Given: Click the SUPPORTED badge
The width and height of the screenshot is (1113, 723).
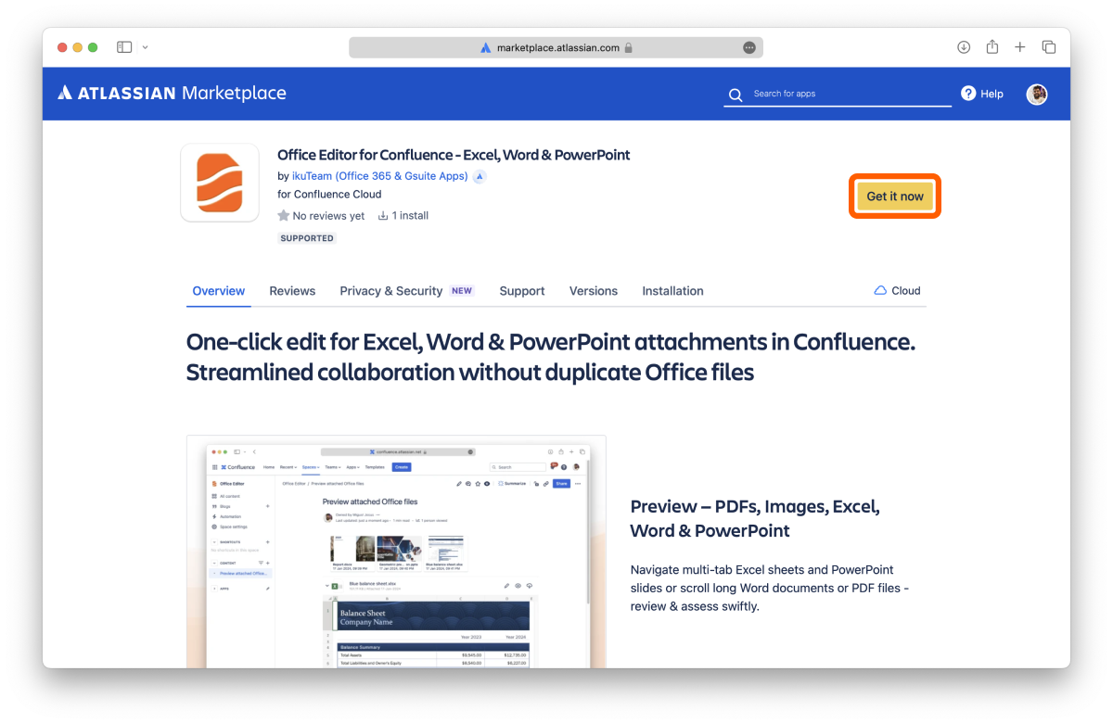Looking at the screenshot, I should click(x=307, y=238).
